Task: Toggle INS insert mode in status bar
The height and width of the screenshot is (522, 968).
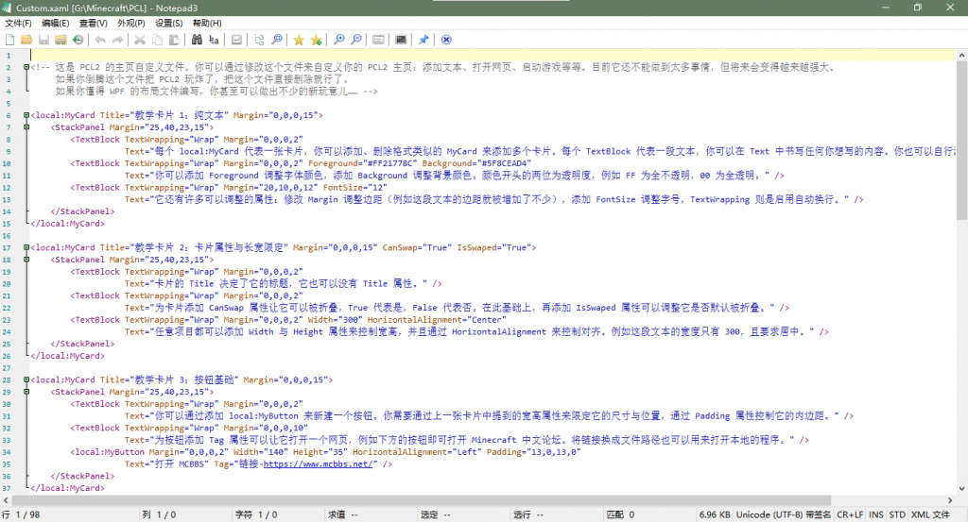Action: (876, 514)
